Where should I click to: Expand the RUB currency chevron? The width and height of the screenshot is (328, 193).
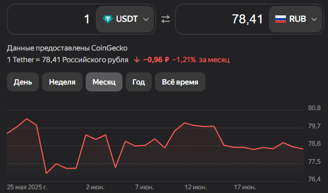click(314, 20)
